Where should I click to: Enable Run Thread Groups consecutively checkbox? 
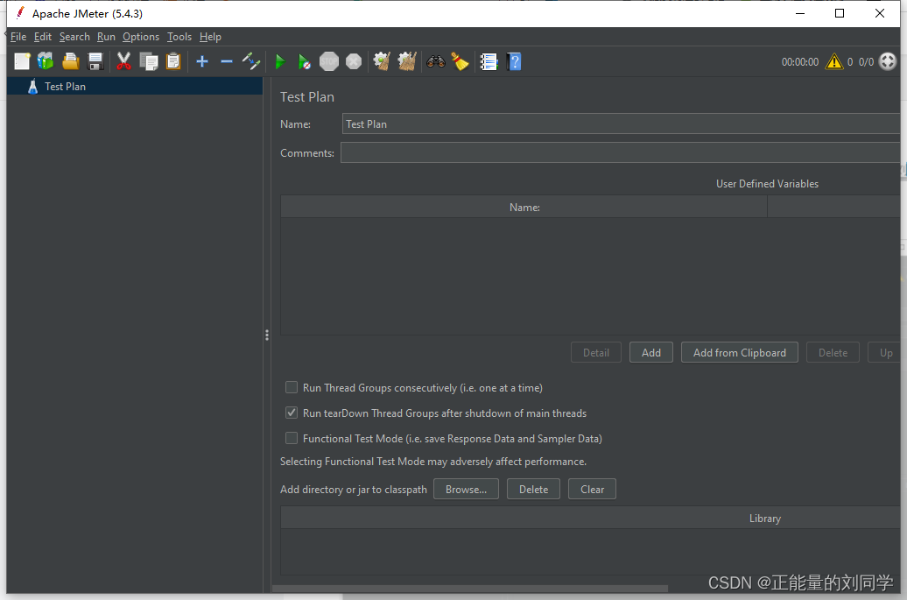[292, 387]
